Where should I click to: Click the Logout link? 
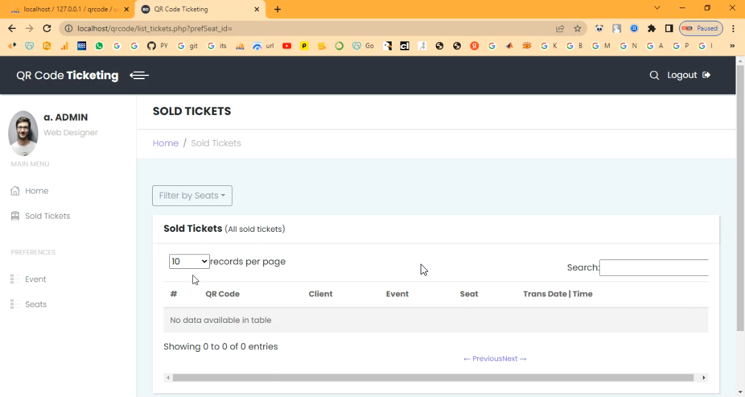click(x=688, y=75)
